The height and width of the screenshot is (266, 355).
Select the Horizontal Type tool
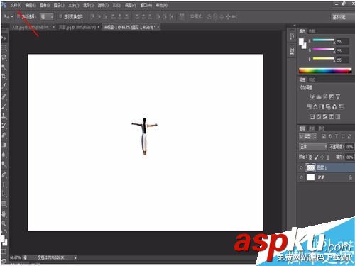pyautogui.click(x=4, y=184)
